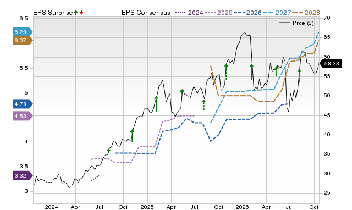Click the green up arrow in the EPS Surprise legend
352x210 pixels.
click(x=76, y=12)
